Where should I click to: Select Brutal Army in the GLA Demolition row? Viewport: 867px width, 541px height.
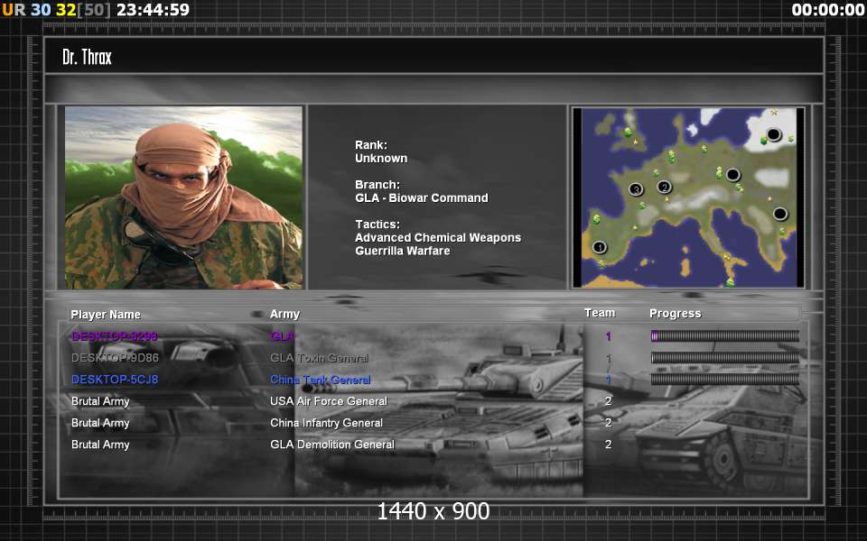tap(100, 445)
